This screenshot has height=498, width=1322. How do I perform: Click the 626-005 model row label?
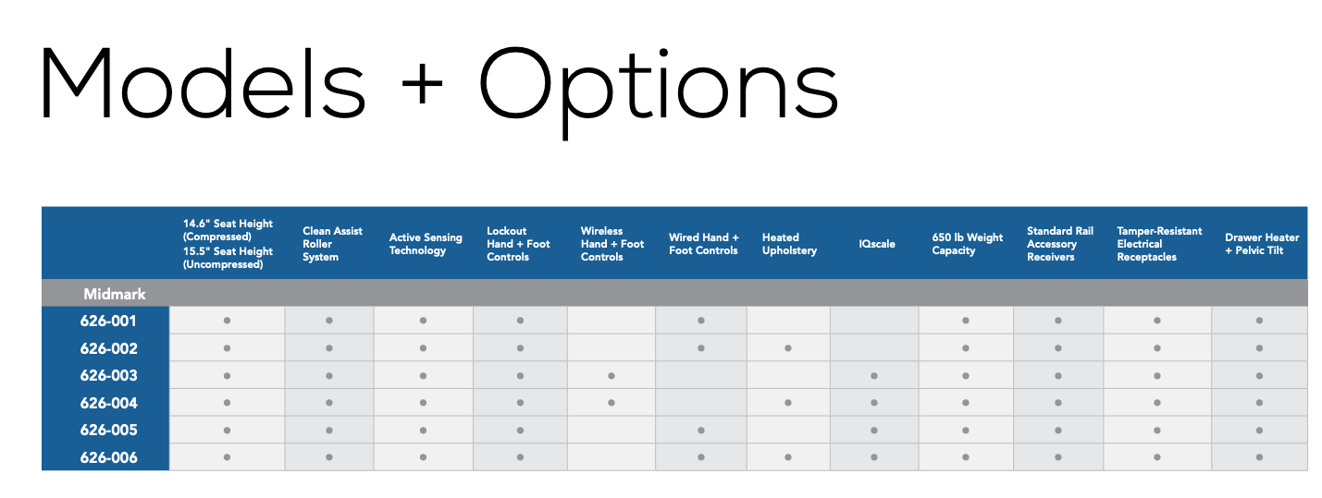[108, 431]
